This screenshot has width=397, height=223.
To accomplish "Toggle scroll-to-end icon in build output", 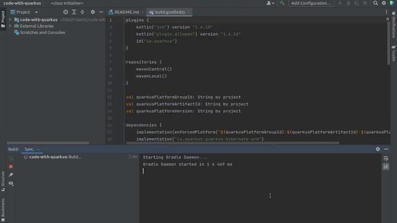I will pos(386,167).
